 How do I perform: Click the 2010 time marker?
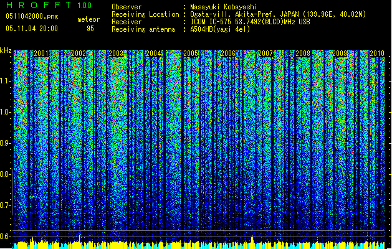377,54
